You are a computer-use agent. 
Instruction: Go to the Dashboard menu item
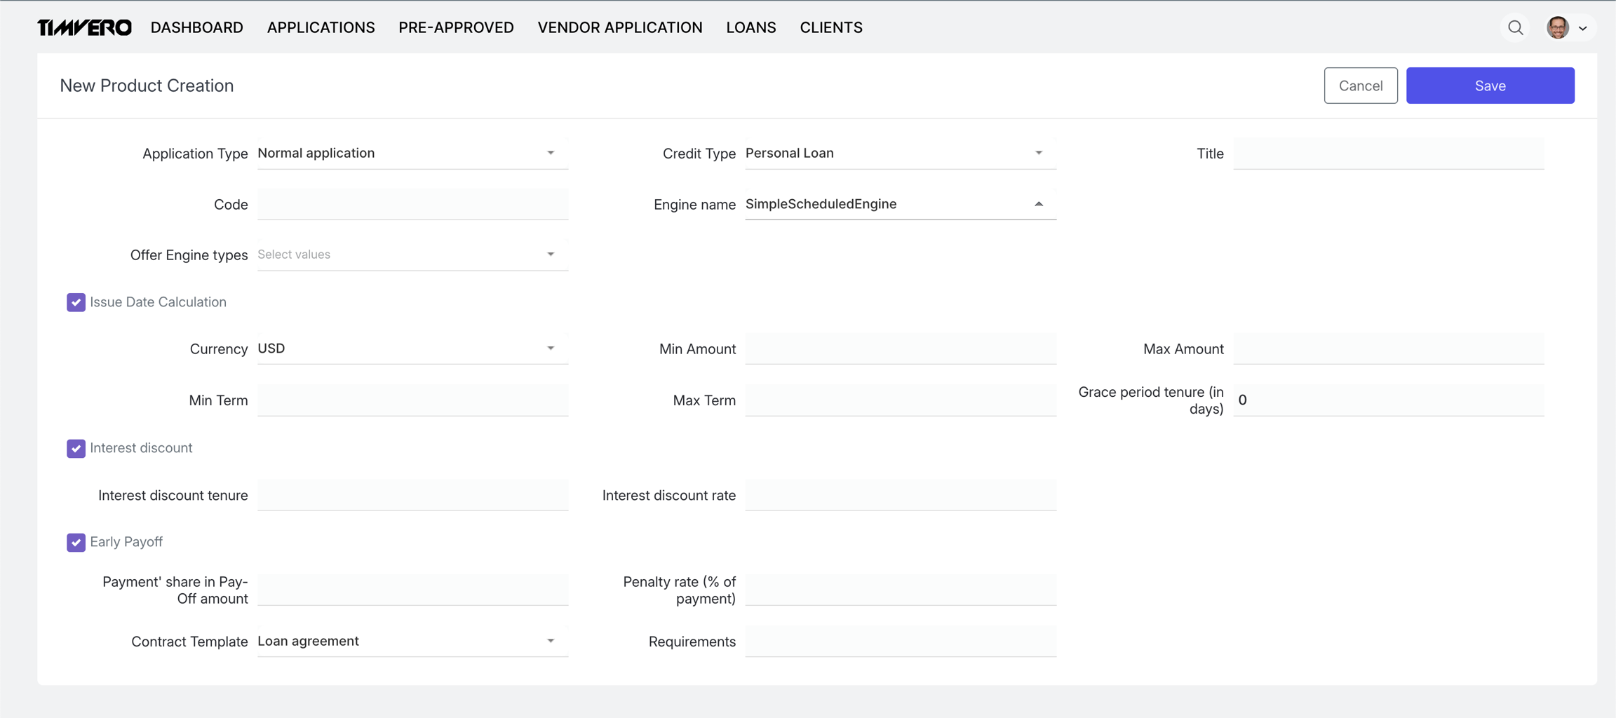(x=196, y=28)
